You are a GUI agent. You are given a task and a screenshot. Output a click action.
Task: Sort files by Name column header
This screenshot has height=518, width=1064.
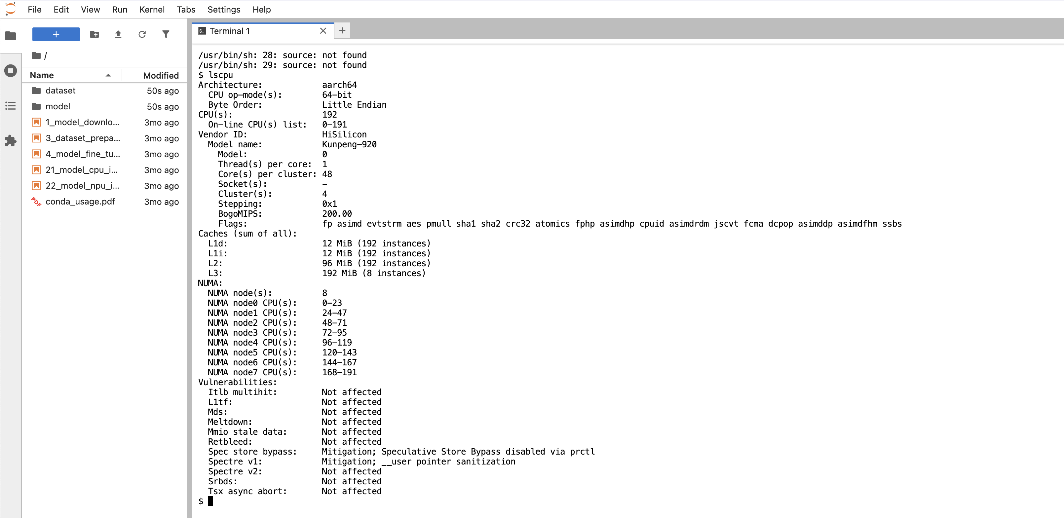[x=42, y=75]
